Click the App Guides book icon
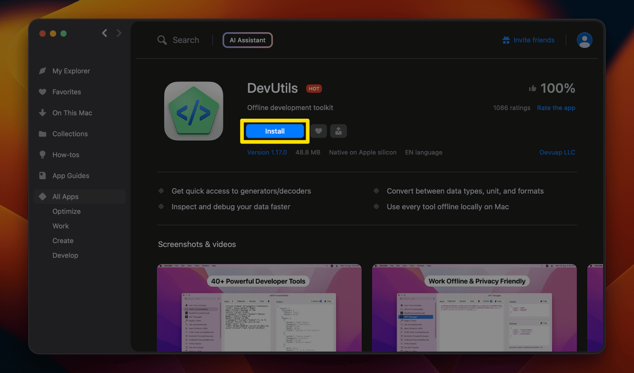This screenshot has width=634, height=373. 42,176
